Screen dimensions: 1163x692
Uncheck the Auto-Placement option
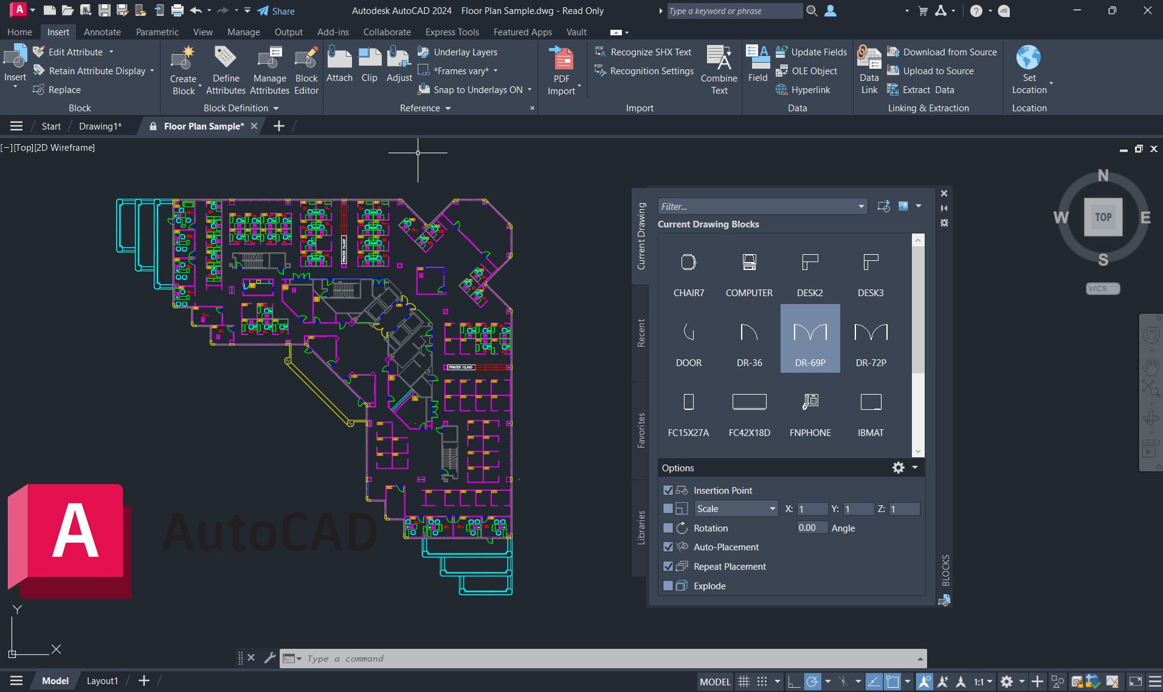(668, 547)
